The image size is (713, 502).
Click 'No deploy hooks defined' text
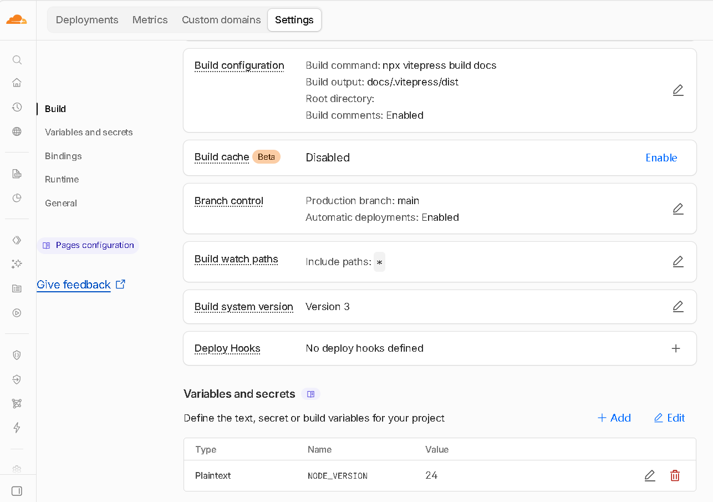[365, 348]
